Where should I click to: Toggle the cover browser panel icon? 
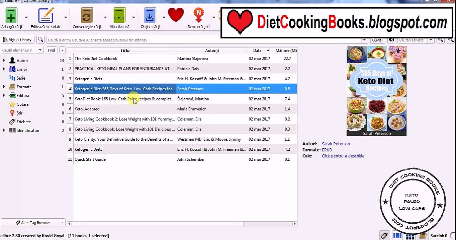pyautogui.click(x=397, y=236)
